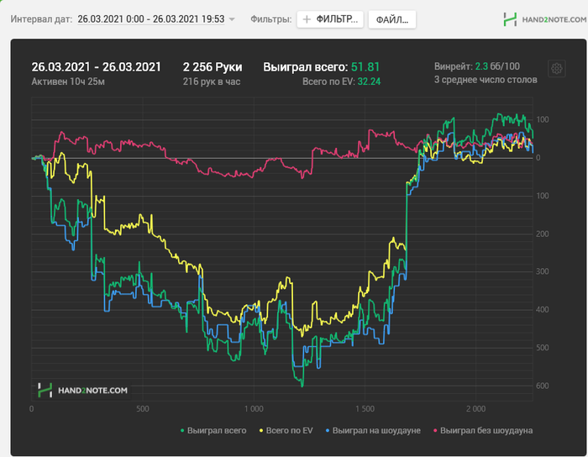The width and height of the screenshot is (588, 457).
Task: Expand the date interval dropdown arrow
Action: [x=232, y=19]
